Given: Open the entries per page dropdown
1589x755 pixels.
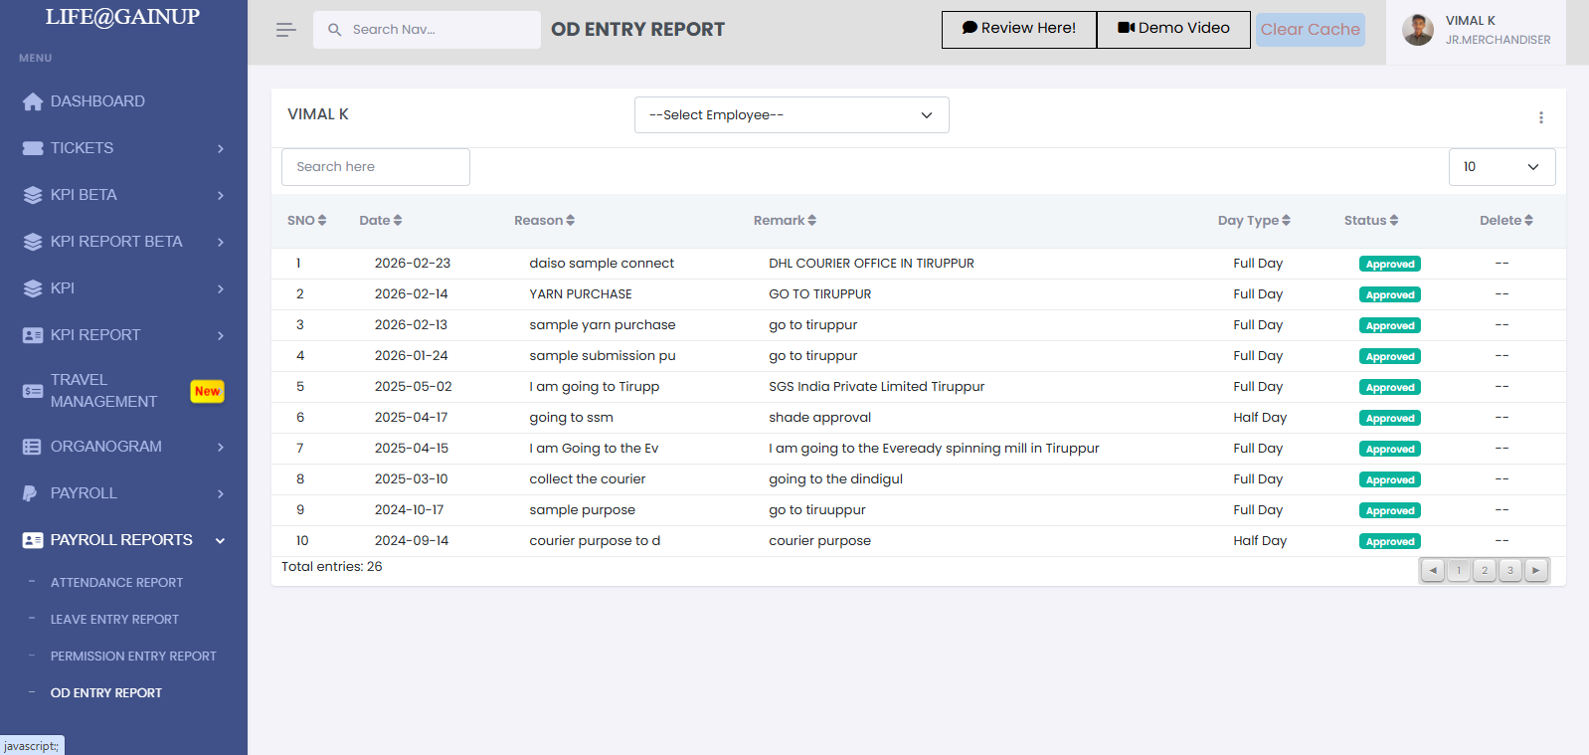Looking at the screenshot, I should pyautogui.click(x=1501, y=167).
